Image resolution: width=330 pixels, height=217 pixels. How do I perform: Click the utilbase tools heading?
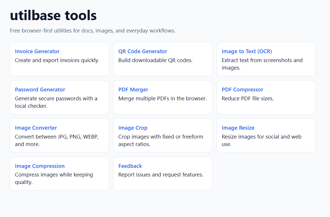pos(53,16)
